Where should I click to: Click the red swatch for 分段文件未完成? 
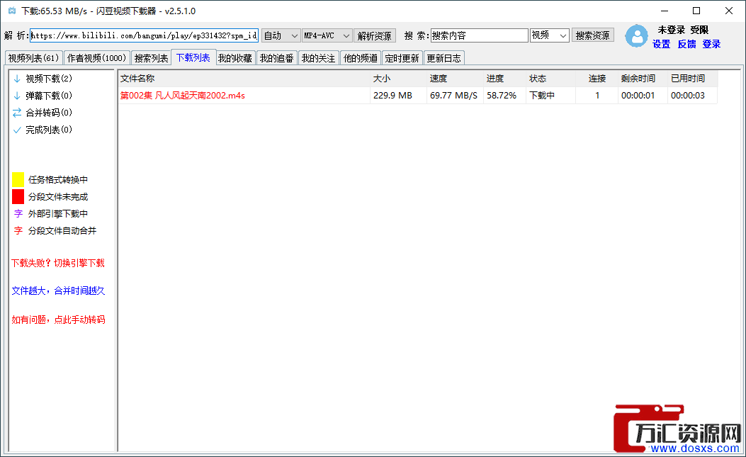(18, 196)
